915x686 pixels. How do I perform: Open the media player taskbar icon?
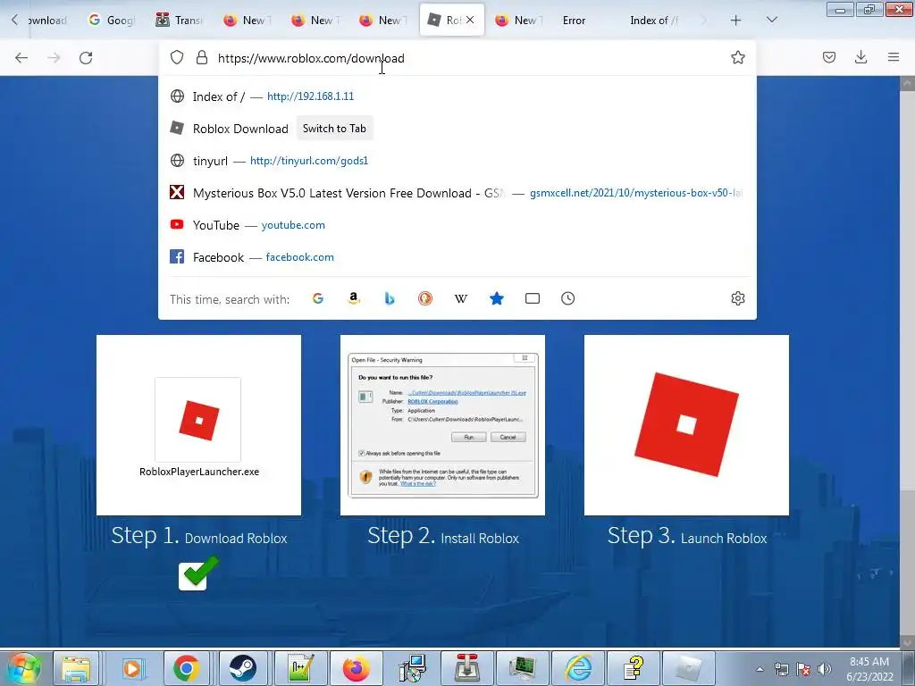pos(132,668)
